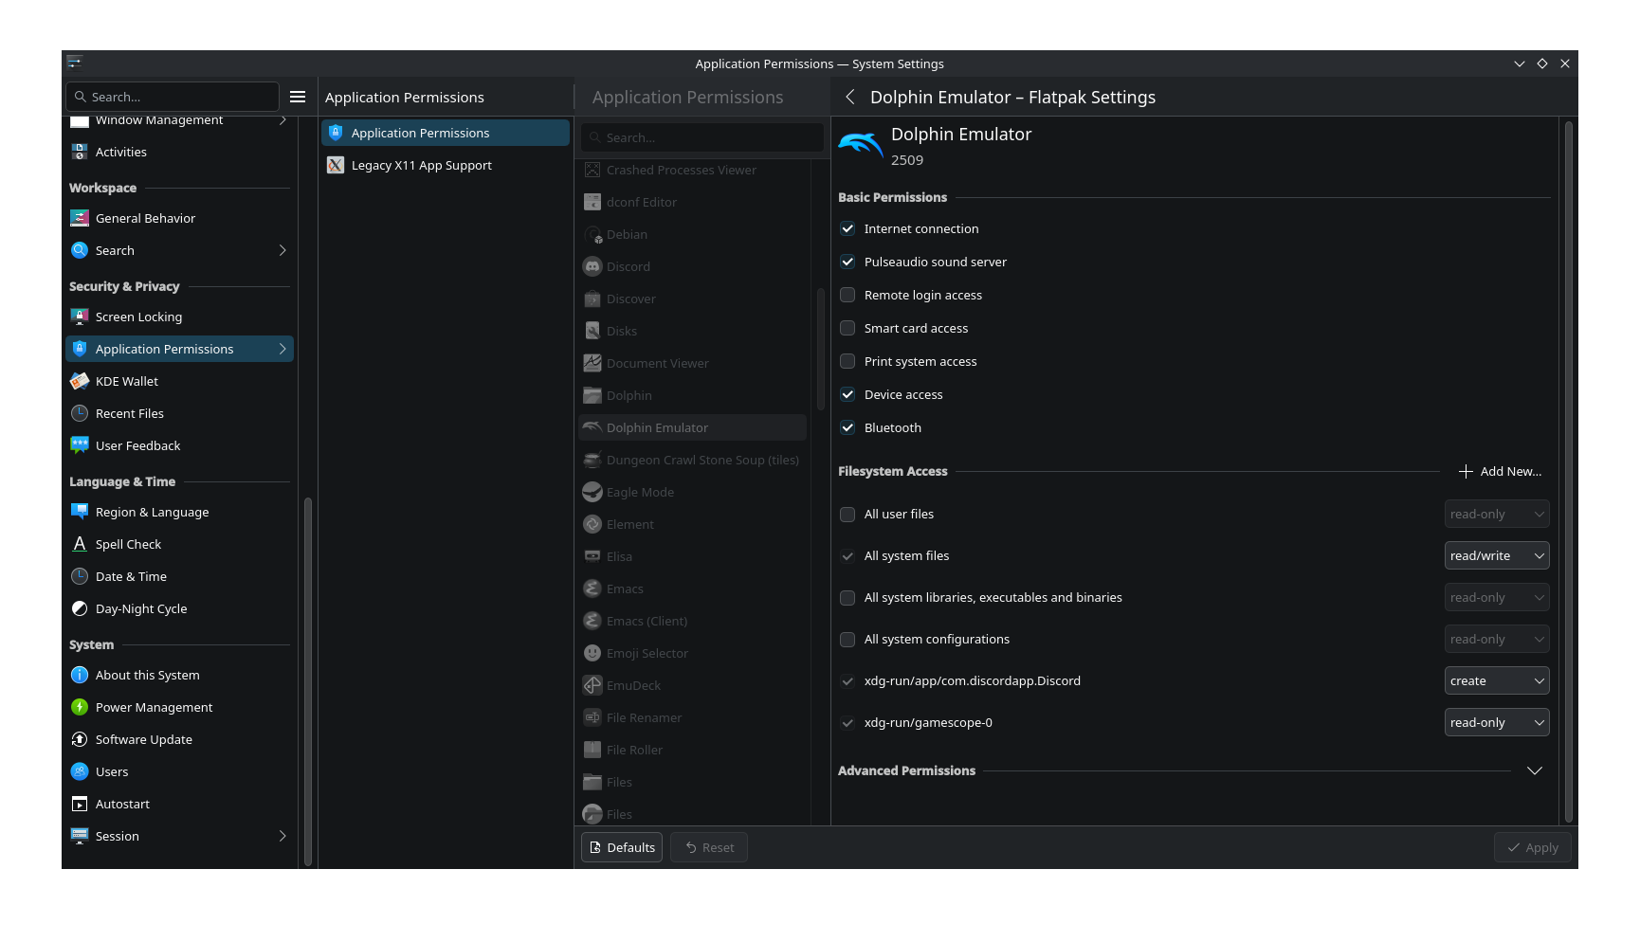
Task: Click the Legacy X11 App Support icon
Action: point(336,165)
